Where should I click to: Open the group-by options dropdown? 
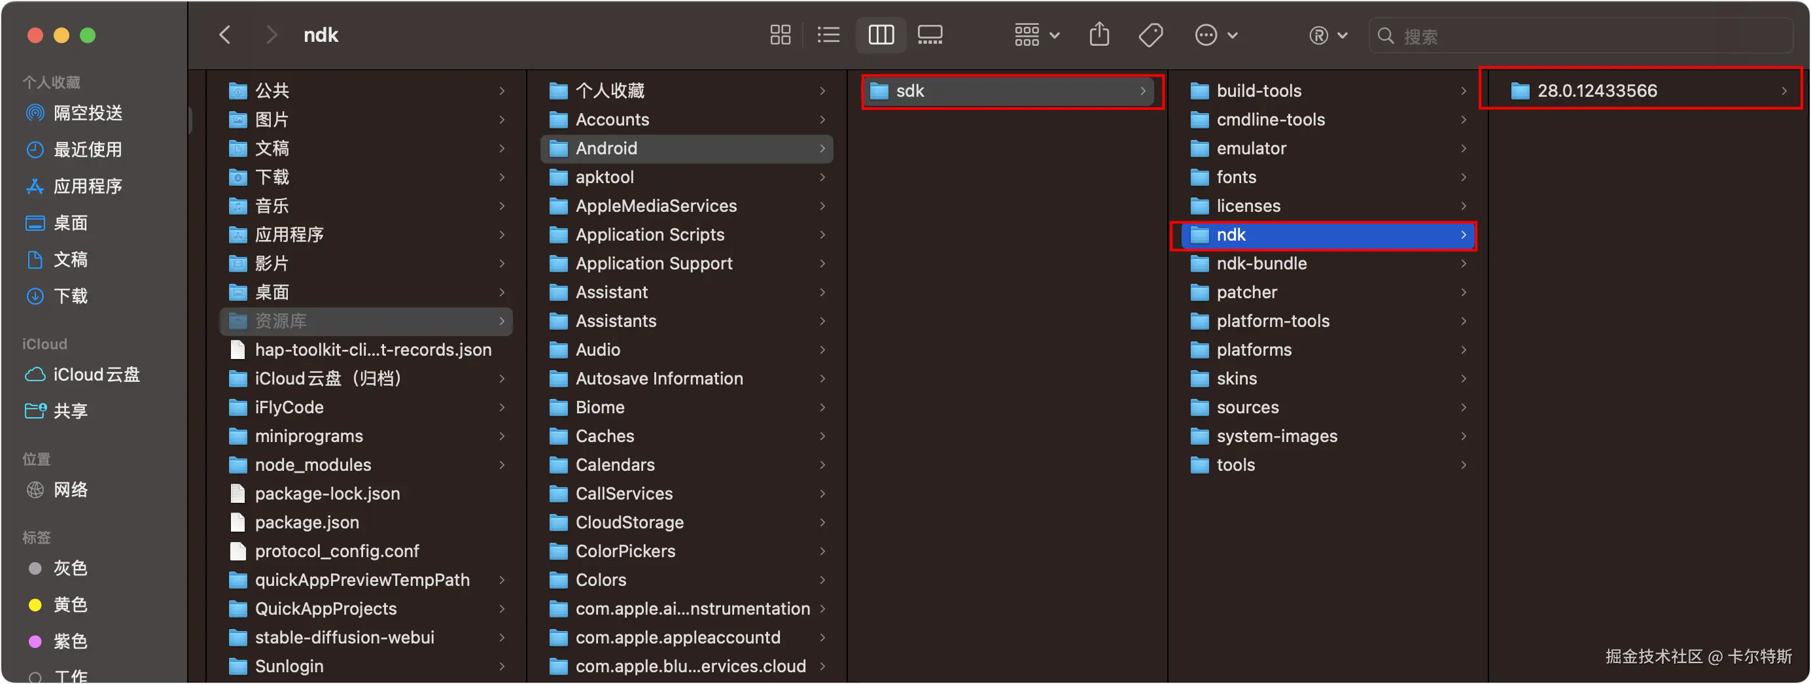pos(1036,35)
